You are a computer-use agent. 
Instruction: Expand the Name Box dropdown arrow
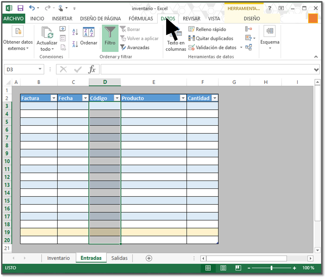pyautogui.click(x=40, y=69)
